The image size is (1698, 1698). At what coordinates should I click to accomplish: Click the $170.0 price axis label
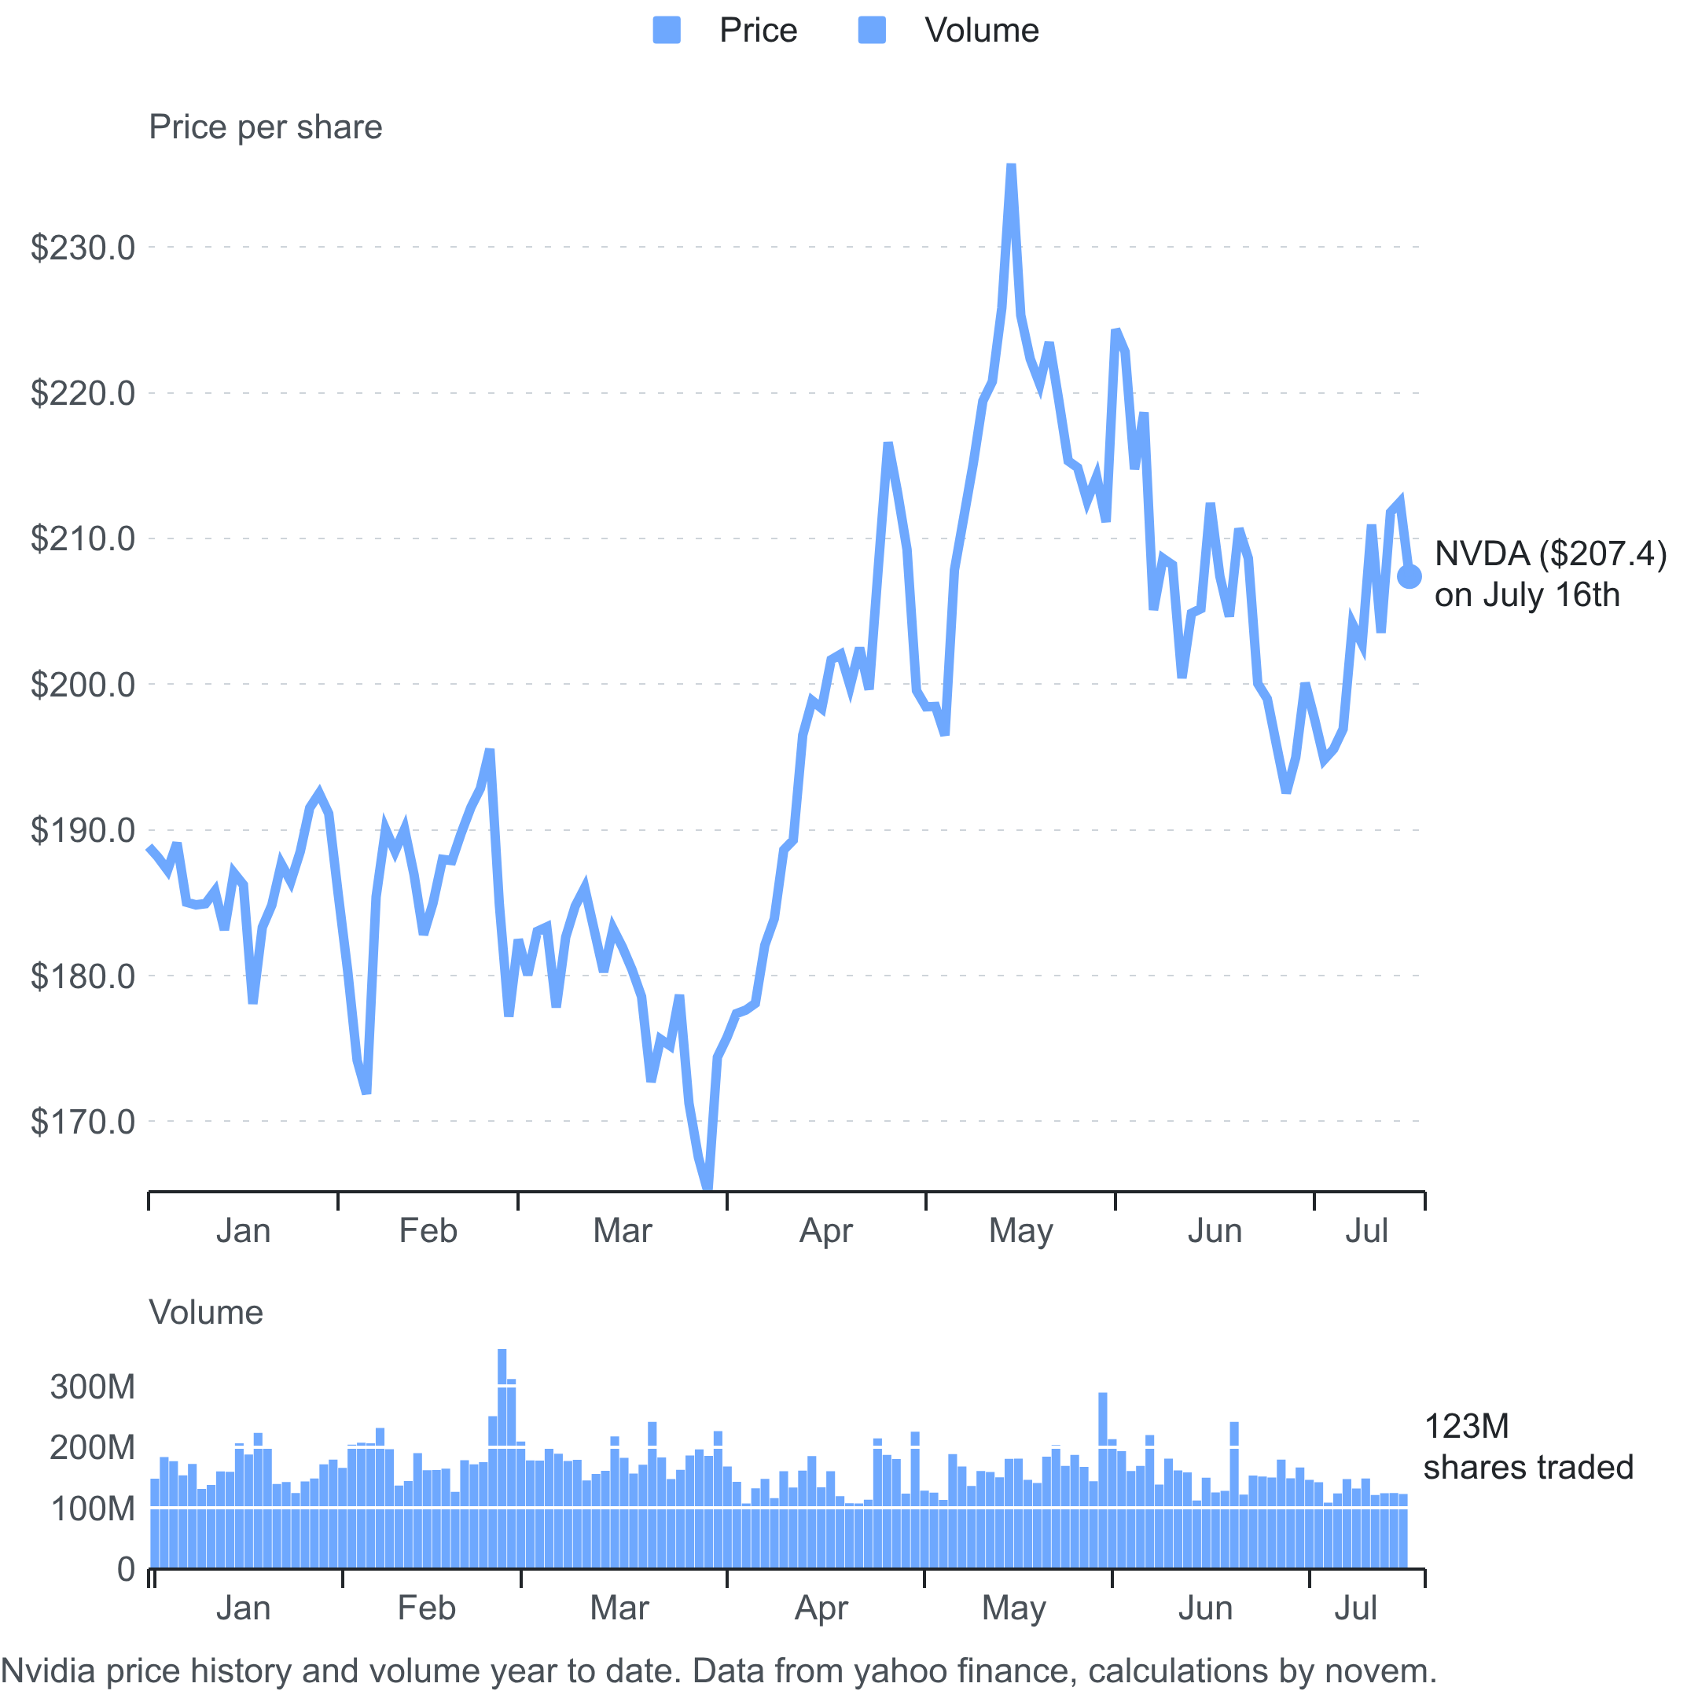click(83, 1122)
